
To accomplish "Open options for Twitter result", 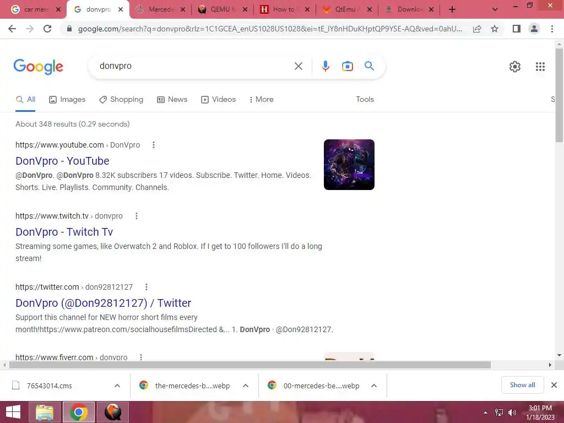I will click(x=147, y=287).
